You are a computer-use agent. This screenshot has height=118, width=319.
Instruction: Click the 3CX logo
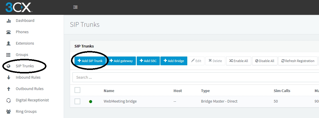18,7
